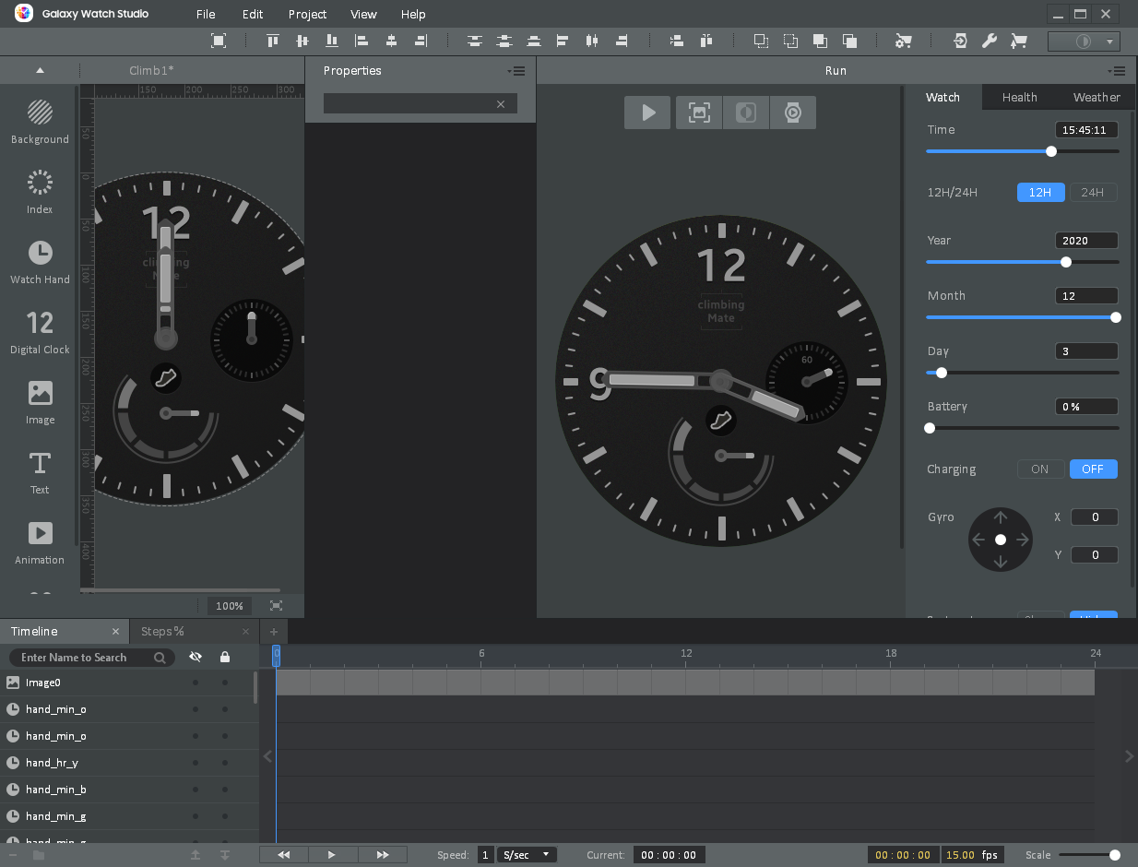The height and width of the screenshot is (867, 1138).
Task: Switch time format to 24H
Action: point(1093,193)
